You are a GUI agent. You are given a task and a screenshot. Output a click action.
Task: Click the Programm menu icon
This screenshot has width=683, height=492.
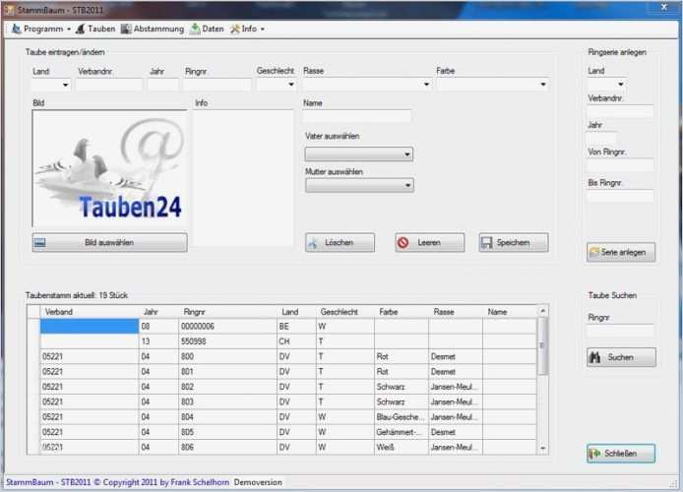tap(17, 29)
